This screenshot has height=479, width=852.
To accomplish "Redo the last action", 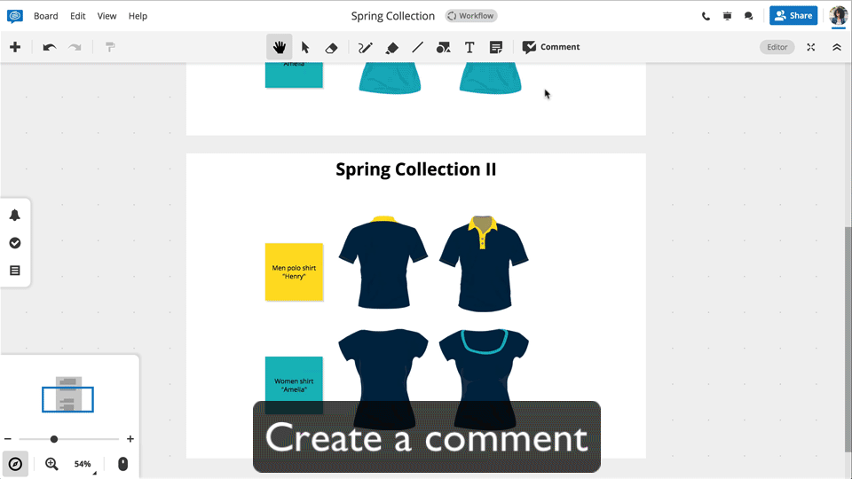I will pos(75,47).
